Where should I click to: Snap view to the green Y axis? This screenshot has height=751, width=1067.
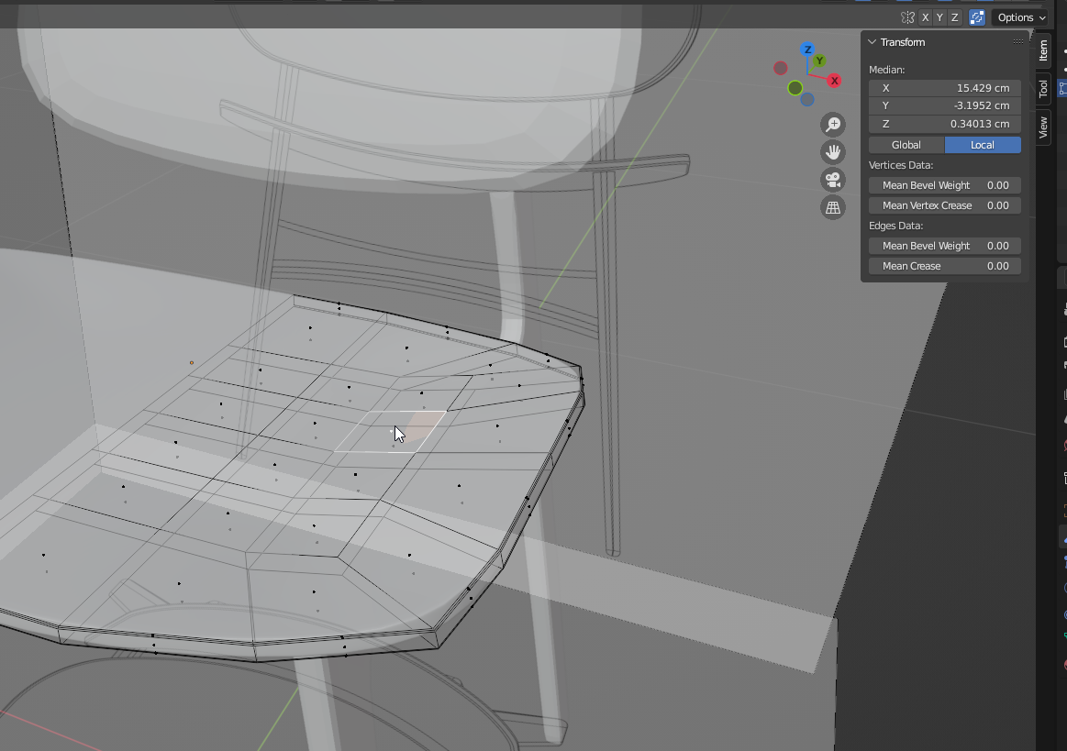click(820, 61)
